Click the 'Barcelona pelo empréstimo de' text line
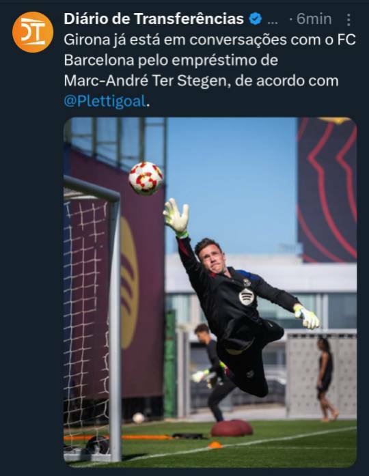The image size is (369, 476). pyautogui.click(x=171, y=60)
